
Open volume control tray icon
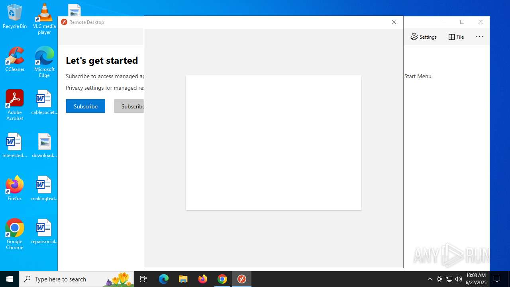coord(459,279)
